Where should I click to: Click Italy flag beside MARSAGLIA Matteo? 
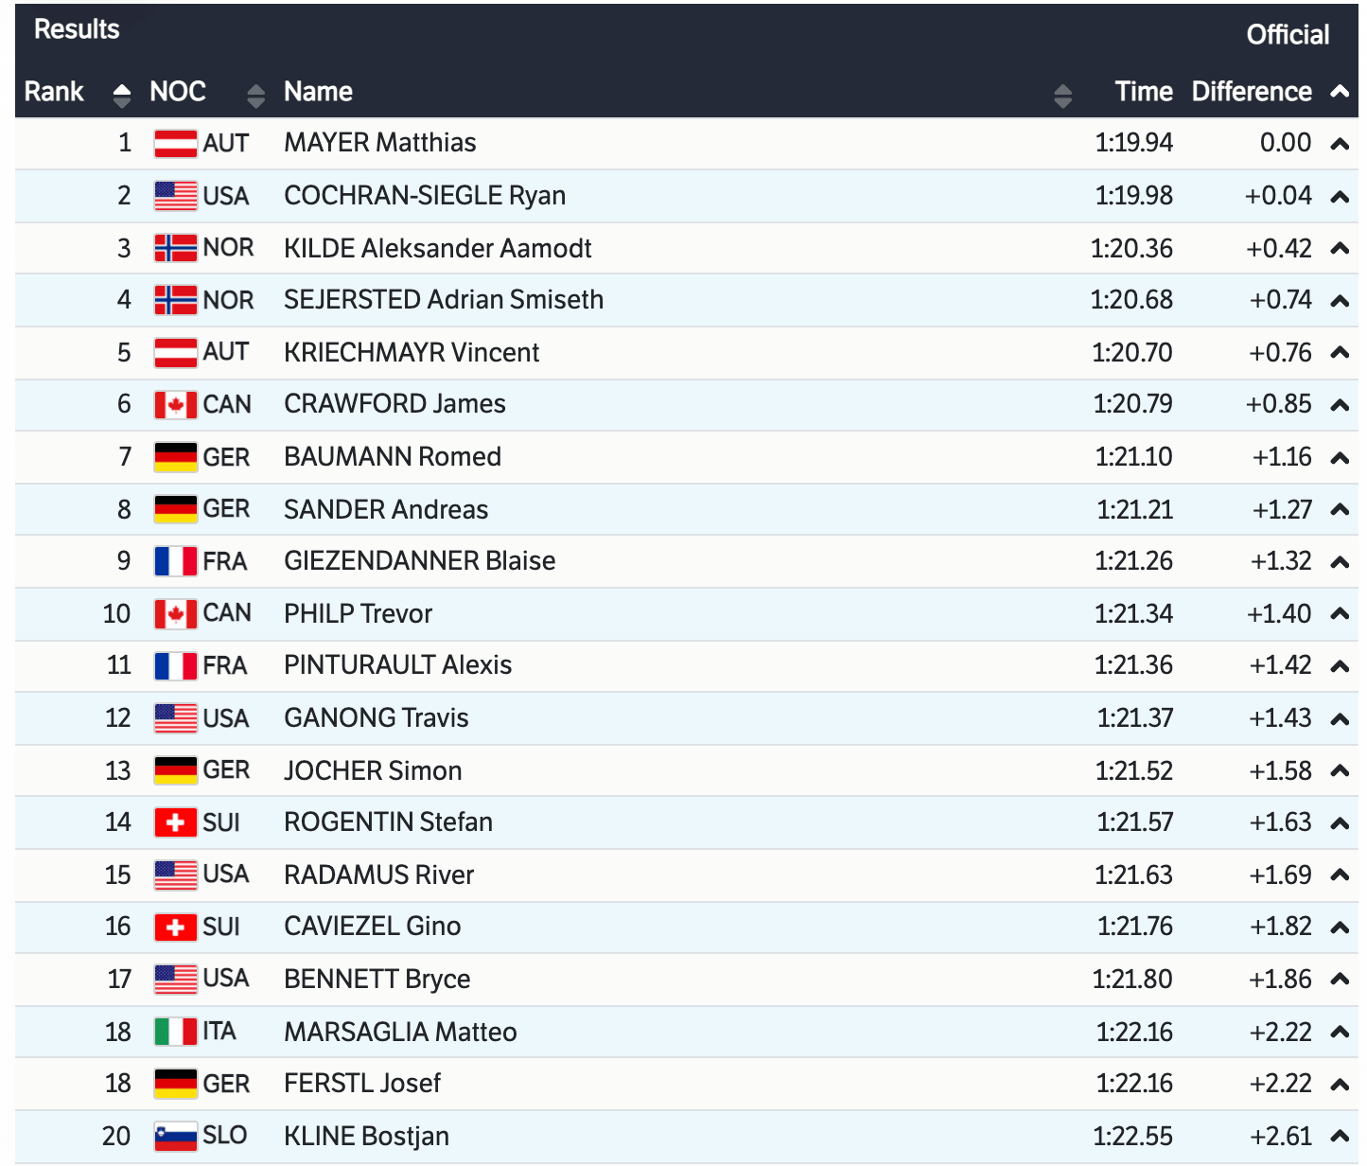[176, 1032]
